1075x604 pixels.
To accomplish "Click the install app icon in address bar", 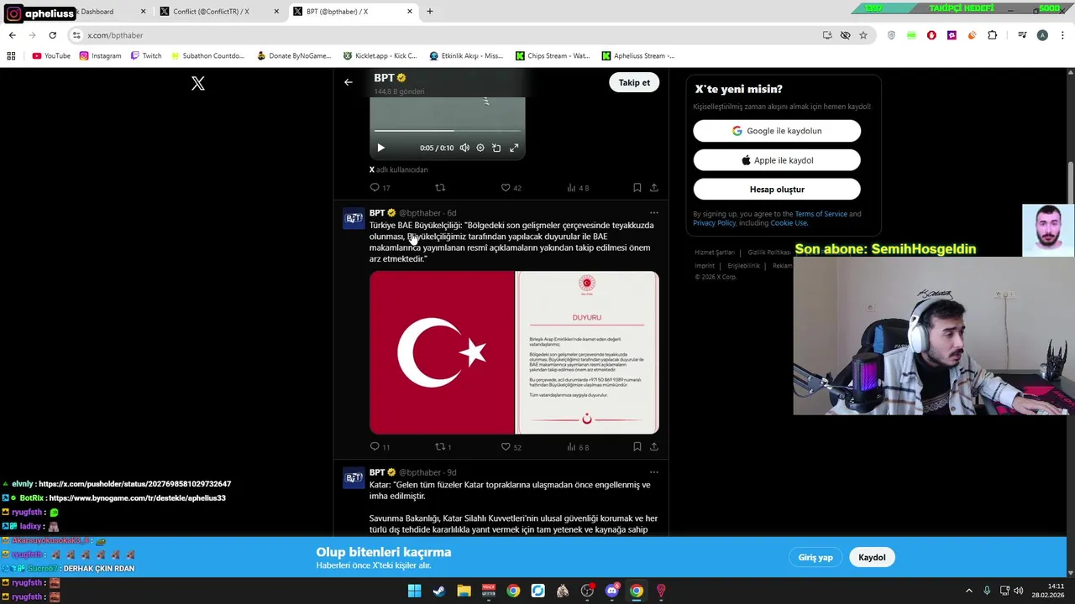I will point(827,35).
